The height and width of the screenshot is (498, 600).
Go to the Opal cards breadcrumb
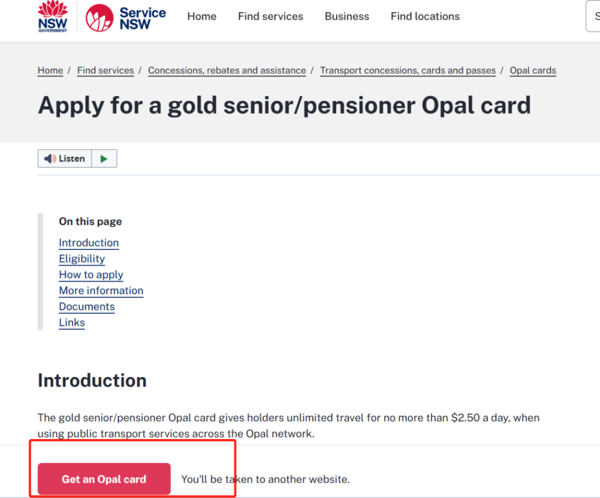[532, 70]
